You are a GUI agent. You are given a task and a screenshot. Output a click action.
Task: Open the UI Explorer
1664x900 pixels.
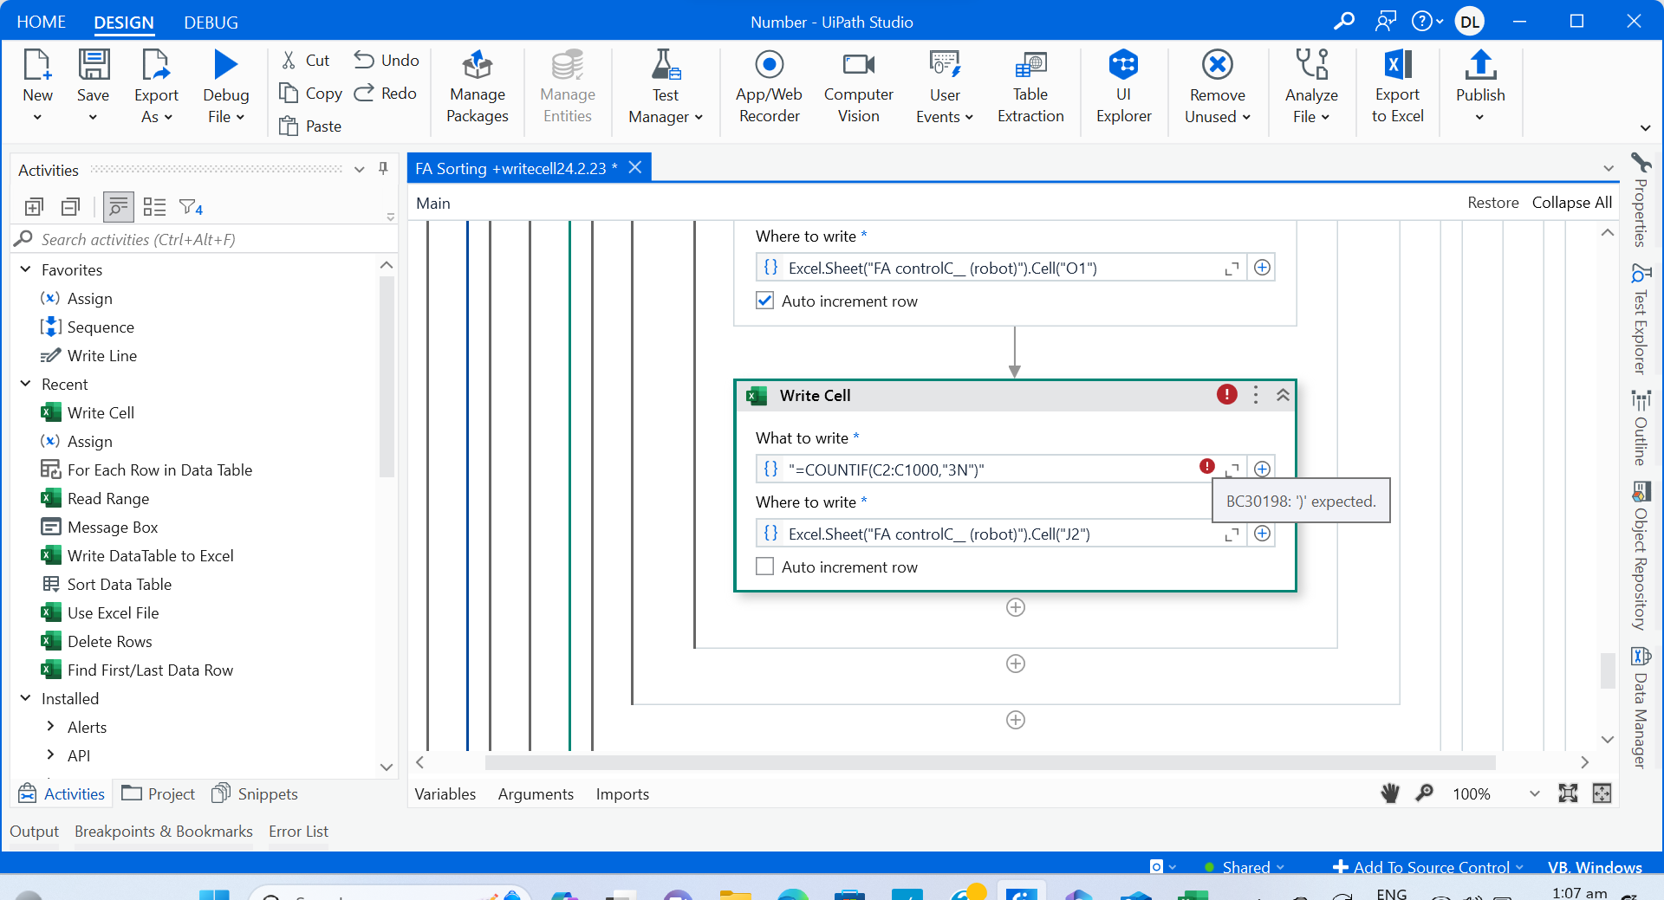1123,87
